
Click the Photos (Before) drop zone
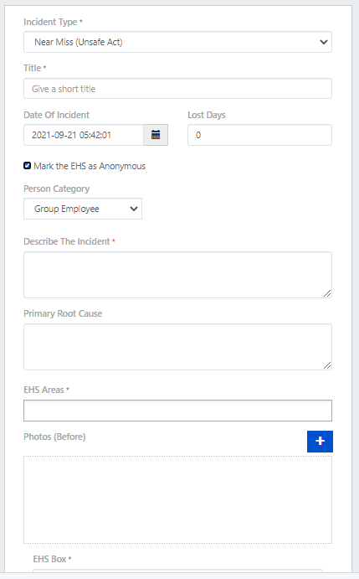coord(178,499)
